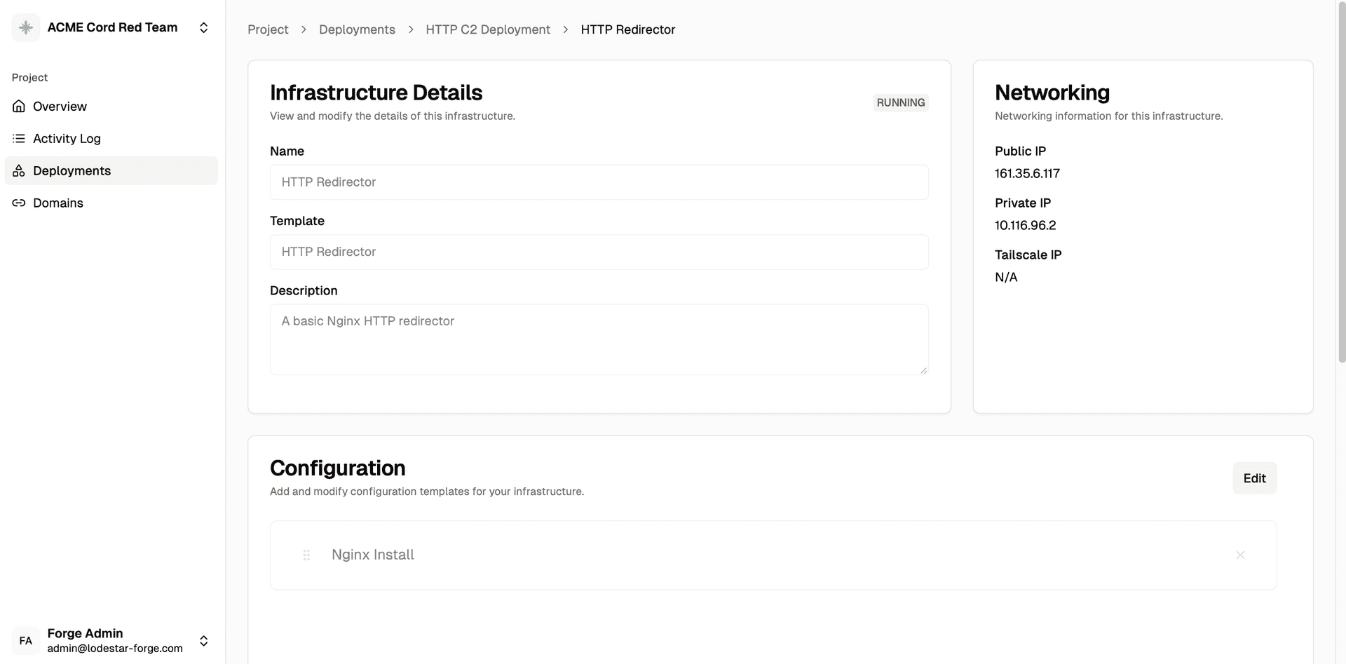Open the Domains page
Image resolution: width=1346 pixels, height=664 pixels.
[x=111, y=203]
